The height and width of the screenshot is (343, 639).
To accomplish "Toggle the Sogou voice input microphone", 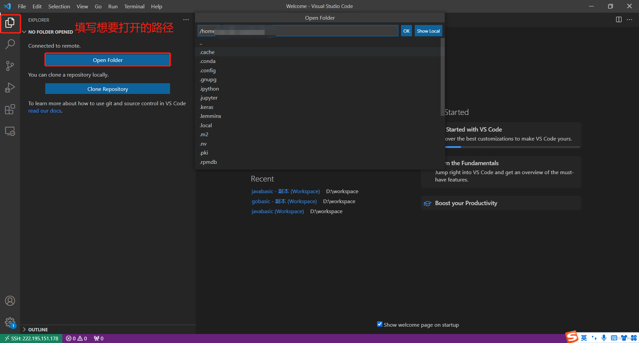I will tap(604, 338).
